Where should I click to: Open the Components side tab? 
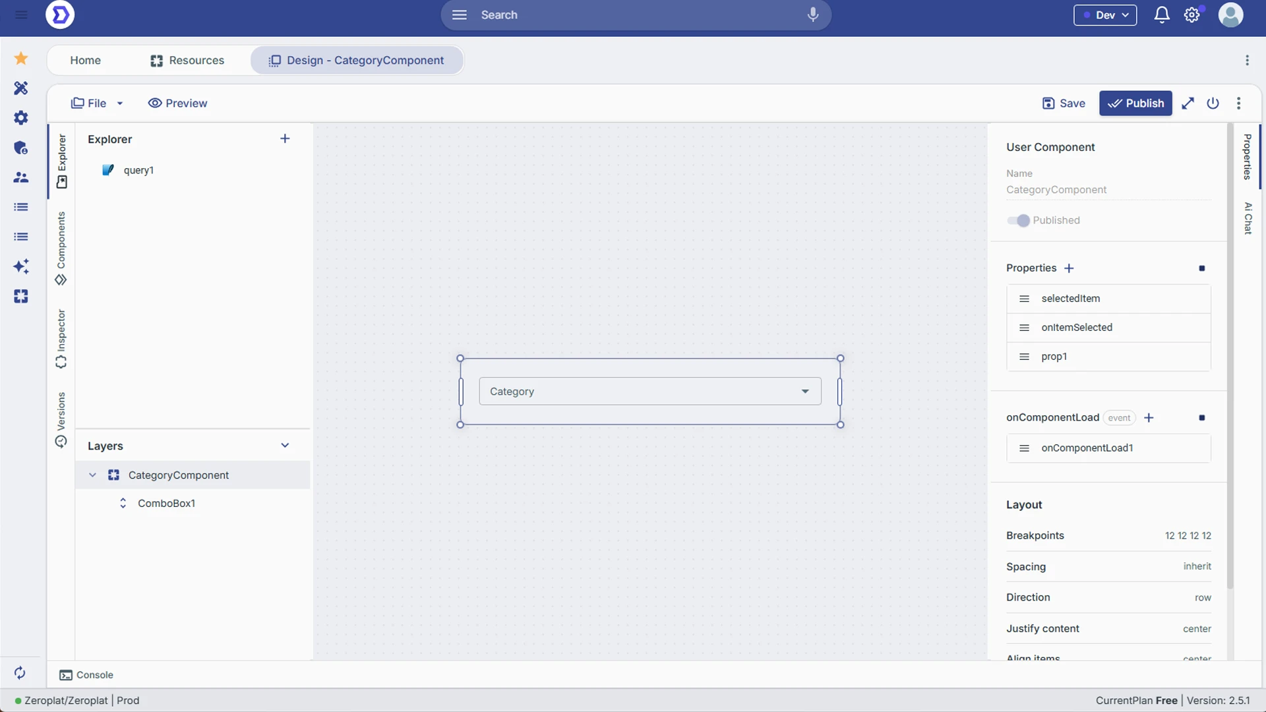click(61, 248)
